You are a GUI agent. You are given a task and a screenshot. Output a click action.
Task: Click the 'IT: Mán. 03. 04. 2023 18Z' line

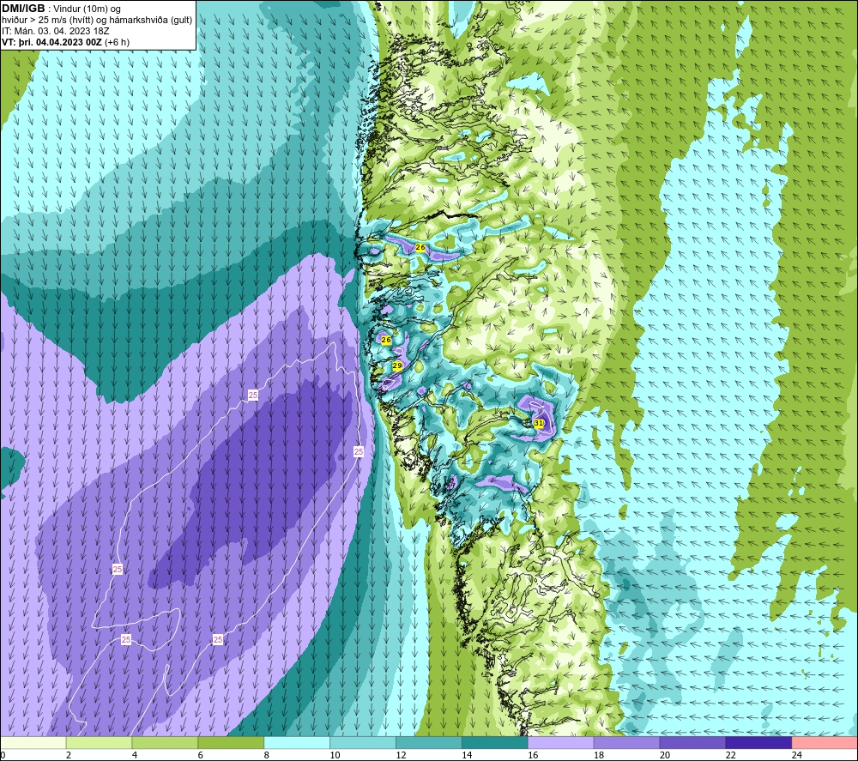coord(56,31)
